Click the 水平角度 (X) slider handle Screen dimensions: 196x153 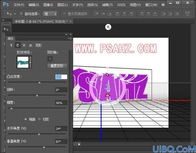pos(39,134)
